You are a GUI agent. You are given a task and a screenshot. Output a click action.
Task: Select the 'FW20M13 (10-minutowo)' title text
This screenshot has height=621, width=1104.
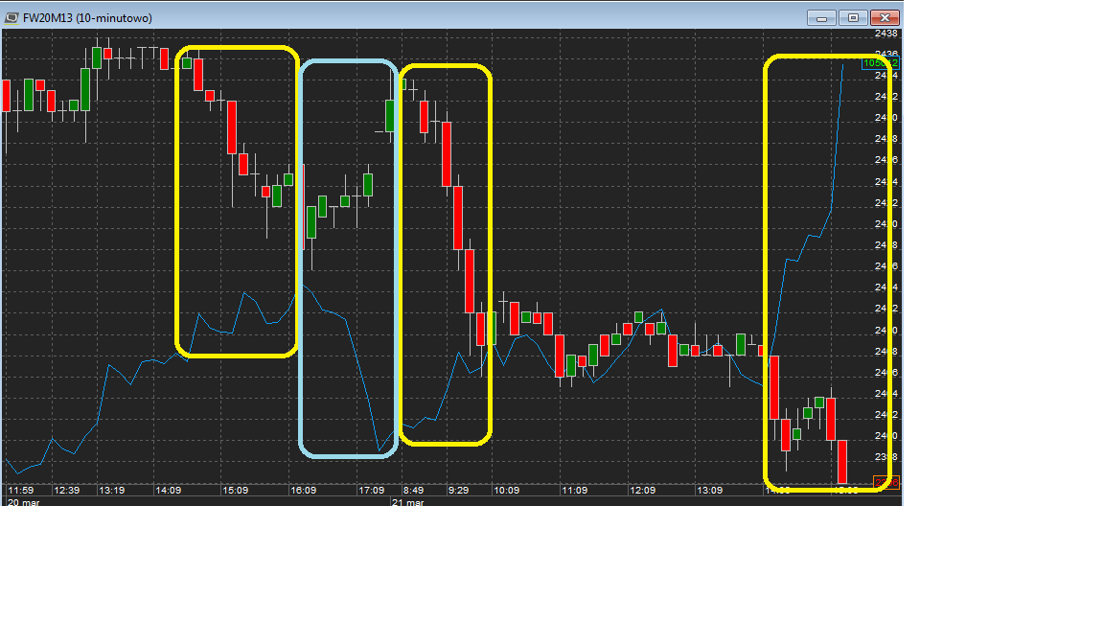coord(87,17)
